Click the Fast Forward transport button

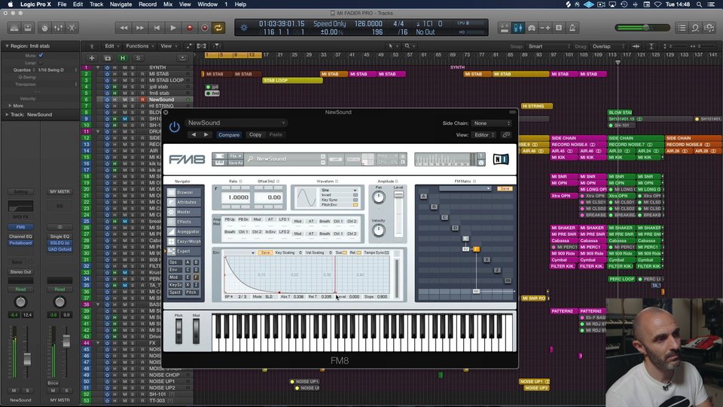(140, 28)
